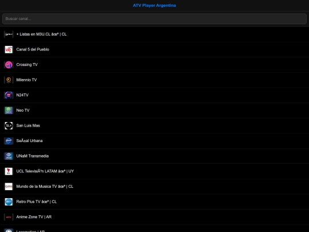The height and width of the screenshot is (232, 309).
Task: Select the 'Neo TV' channel name
Action: point(23,111)
